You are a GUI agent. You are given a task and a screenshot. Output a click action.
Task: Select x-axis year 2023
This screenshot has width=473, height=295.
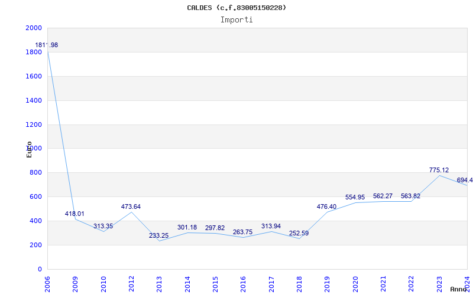click(x=439, y=284)
